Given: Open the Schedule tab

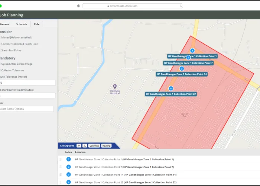Looking at the screenshot, I should [22, 24].
